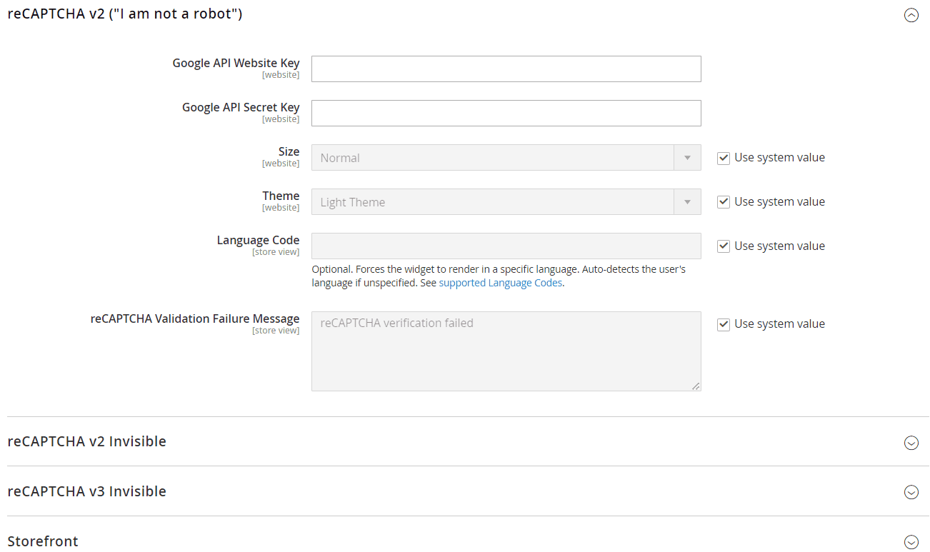Uncheck Use system value for Size
Viewport: 930px width, 552px height.
tap(724, 158)
